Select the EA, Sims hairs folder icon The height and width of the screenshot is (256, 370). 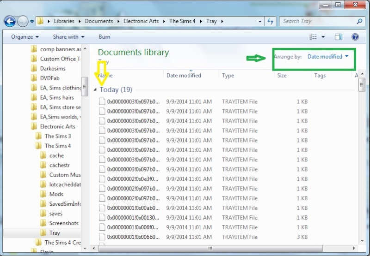[34, 97]
